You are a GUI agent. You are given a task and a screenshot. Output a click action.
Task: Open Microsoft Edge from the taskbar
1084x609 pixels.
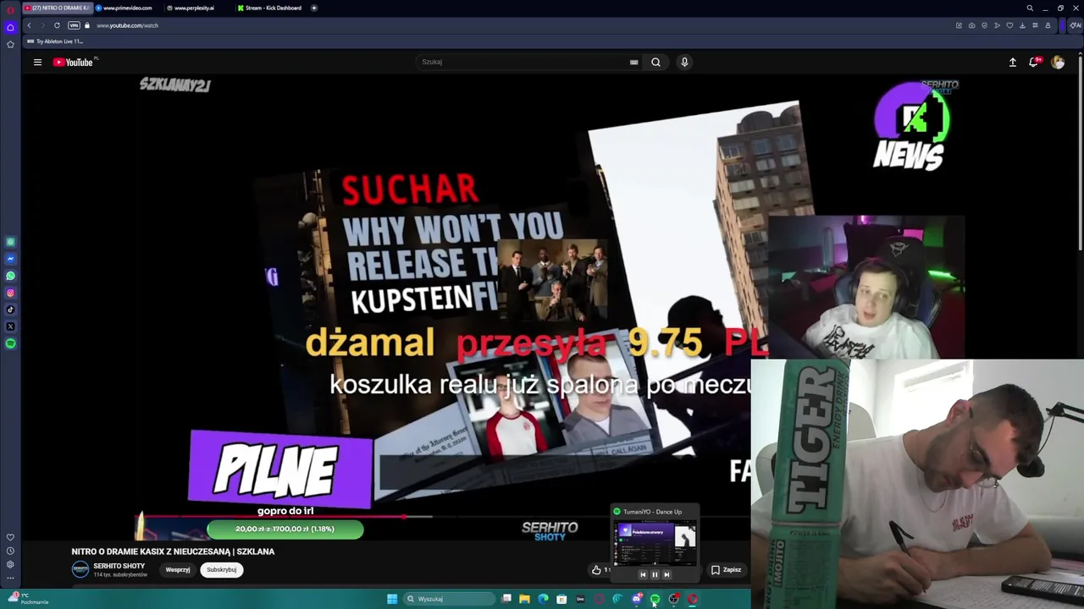pyautogui.click(x=543, y=599)
